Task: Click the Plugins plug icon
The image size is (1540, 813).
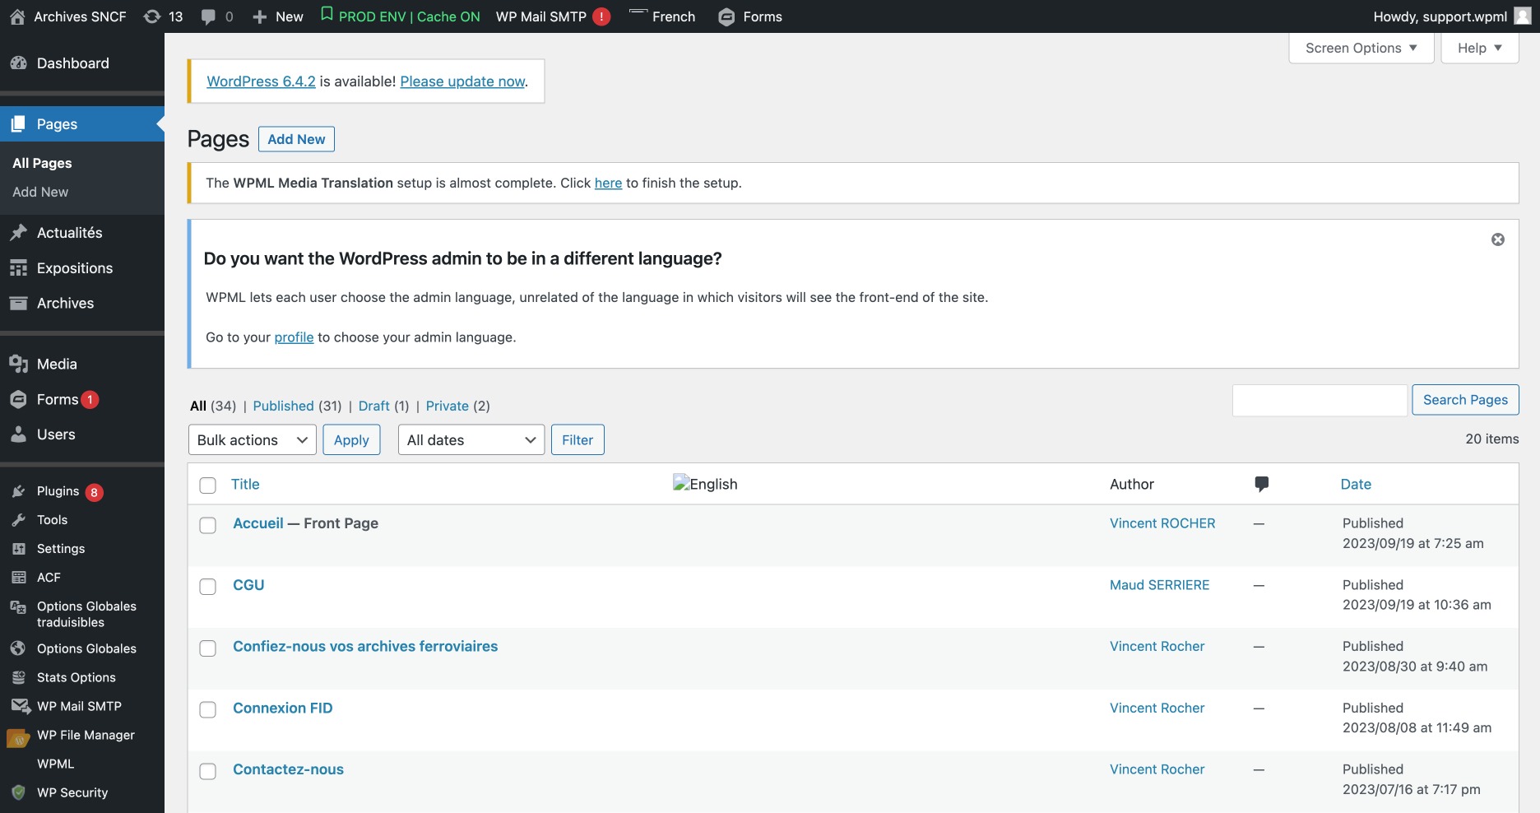Action: click(18, 491)
